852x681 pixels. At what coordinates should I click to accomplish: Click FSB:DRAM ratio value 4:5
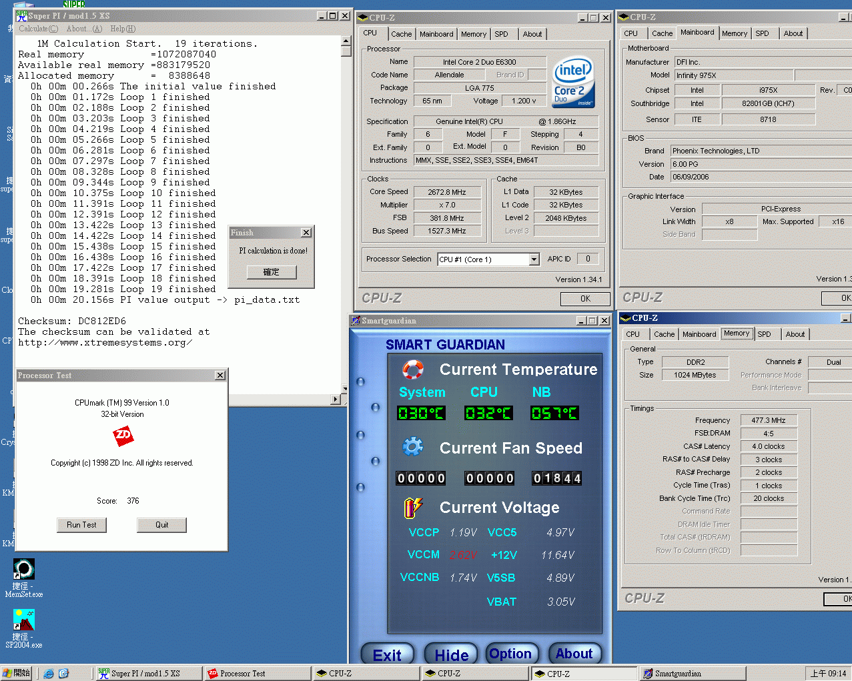click(x=769, y=434)
